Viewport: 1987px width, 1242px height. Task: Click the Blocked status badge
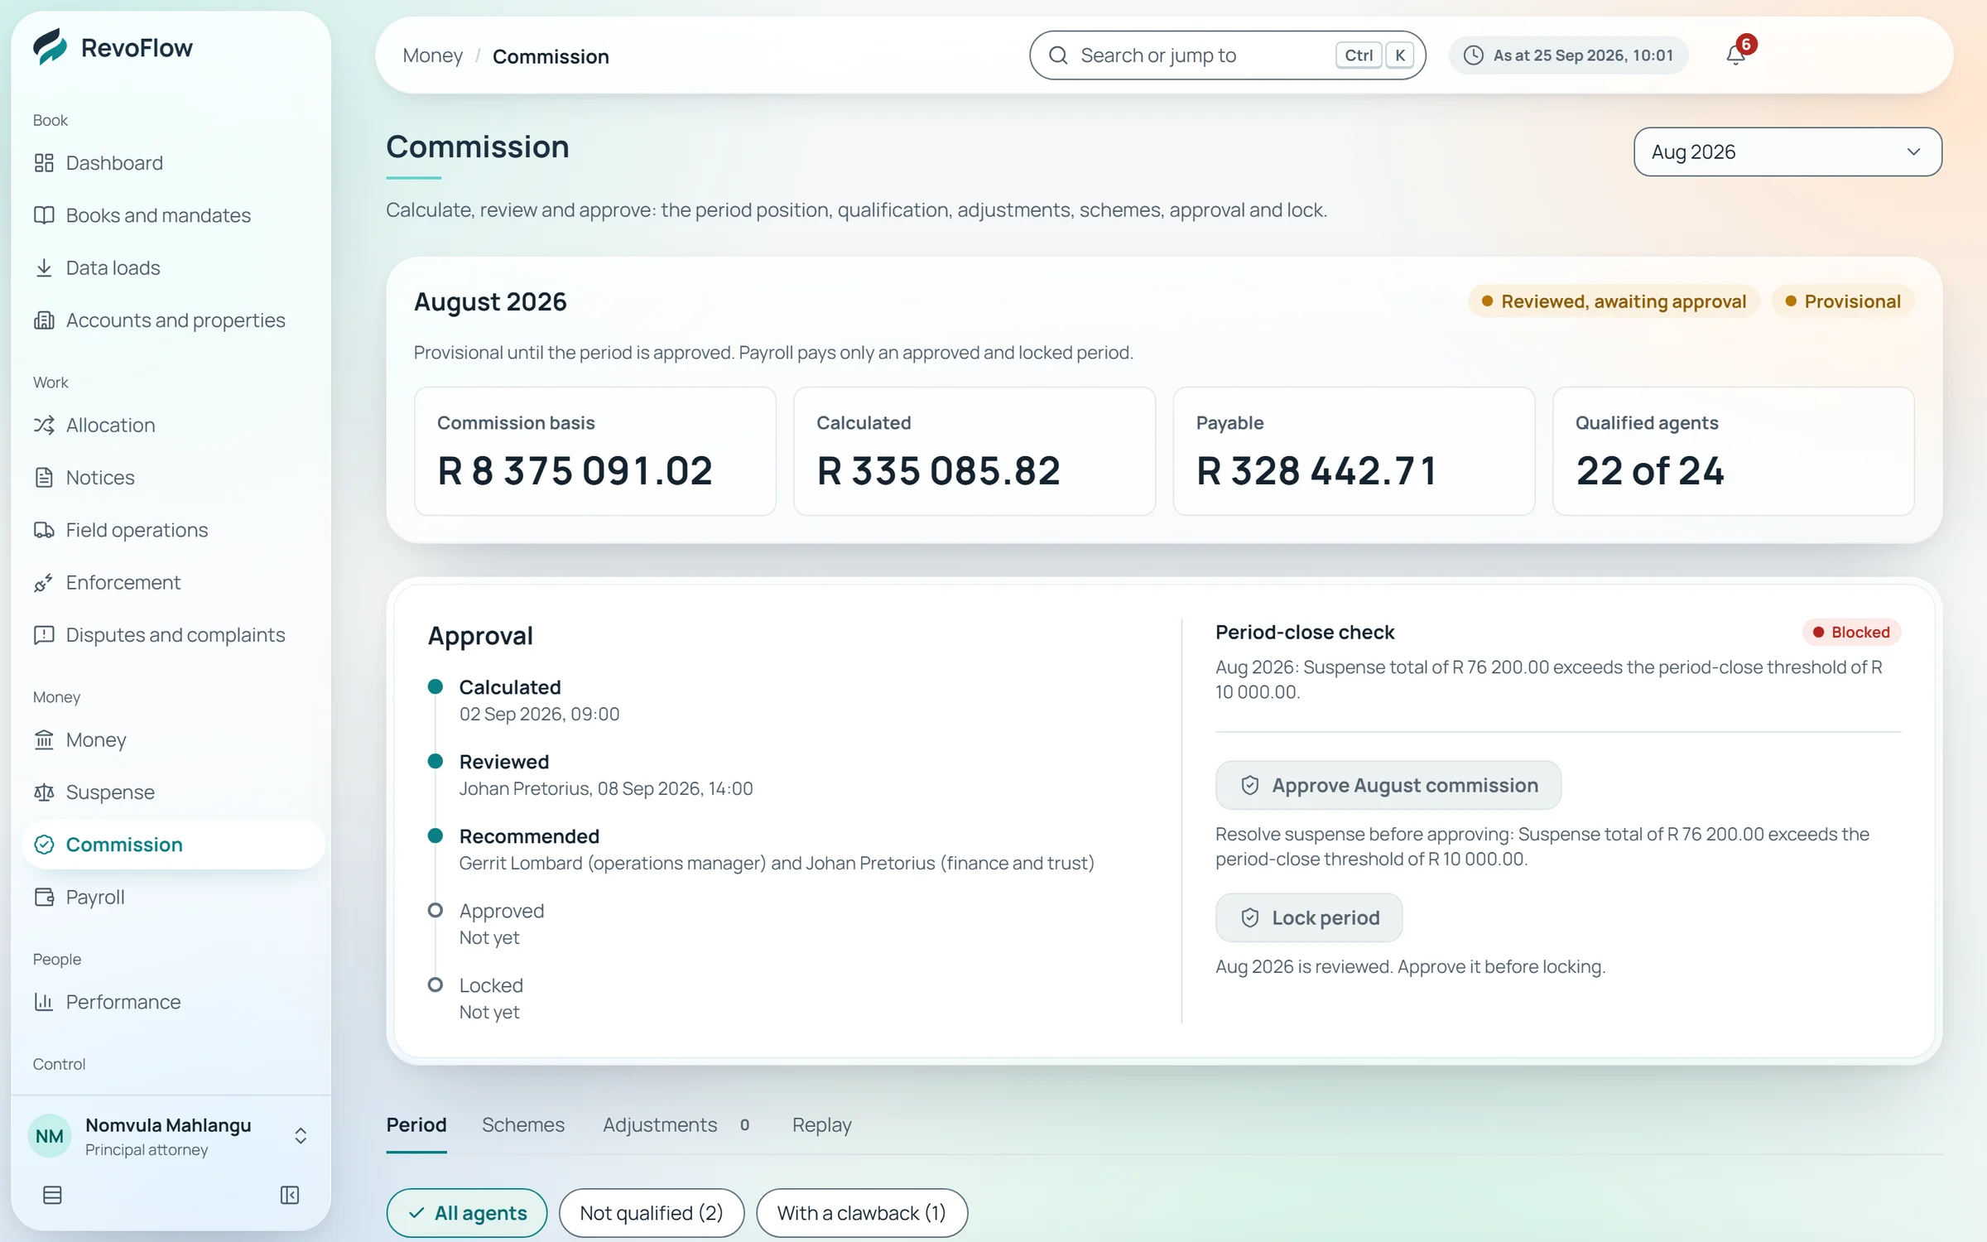pyautogui.click(x=1851, y=633)
